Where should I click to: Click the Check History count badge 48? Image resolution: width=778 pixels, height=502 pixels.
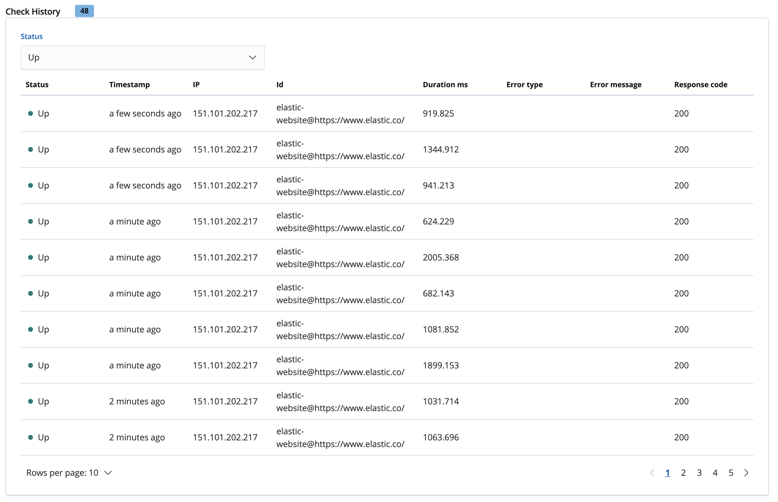click(x=84, y=11)
